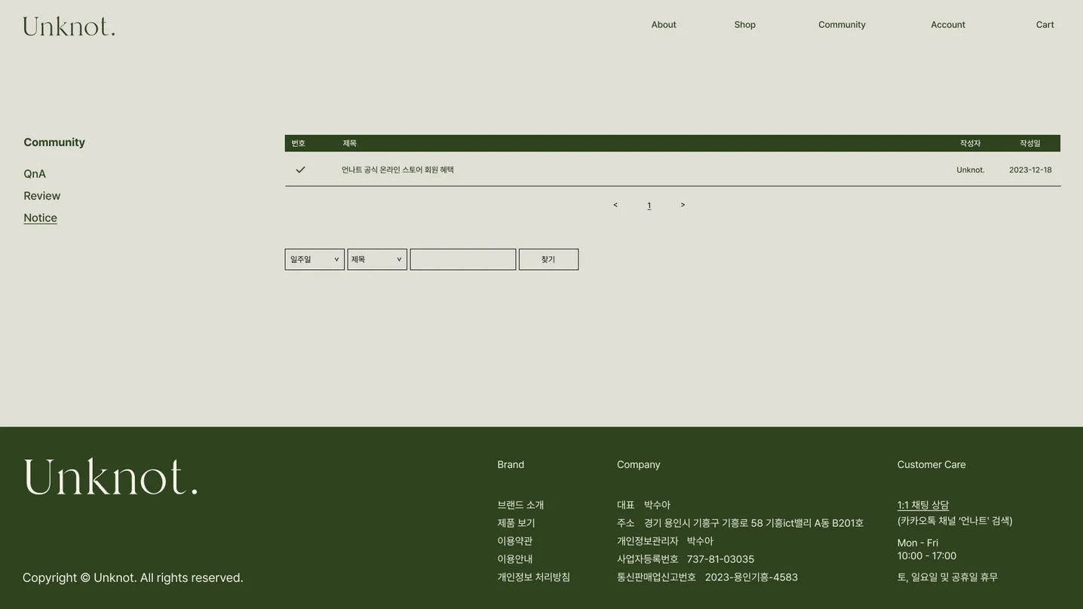
Task: Click the large Unknot. footer logo
Action: [x=111, y=476]
